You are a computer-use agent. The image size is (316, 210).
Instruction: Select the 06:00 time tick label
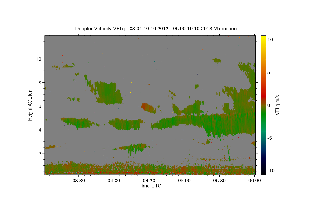pyautogui.click(x=254, y=181)
